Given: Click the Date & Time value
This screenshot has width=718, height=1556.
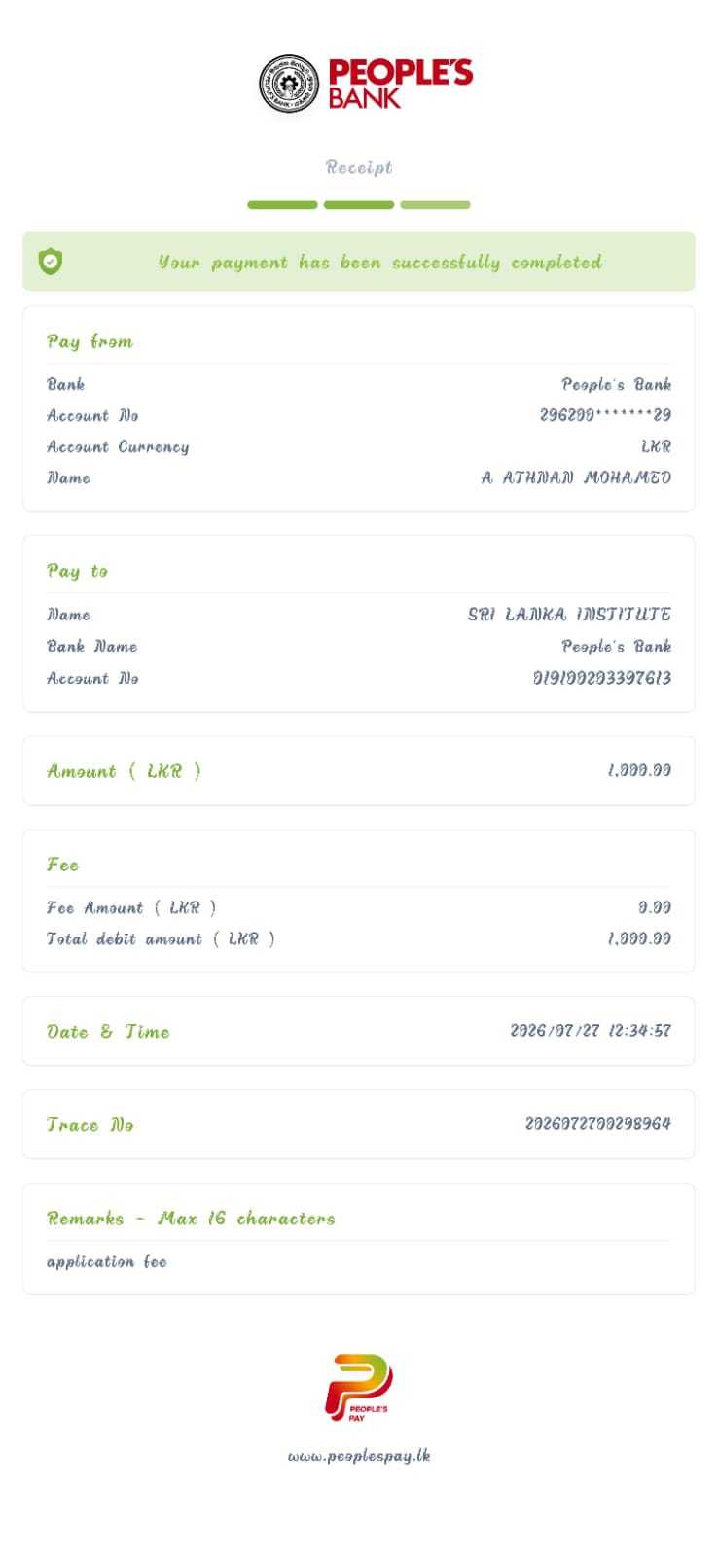Looking at the screenshot, I should click(x=591, y=1030).
